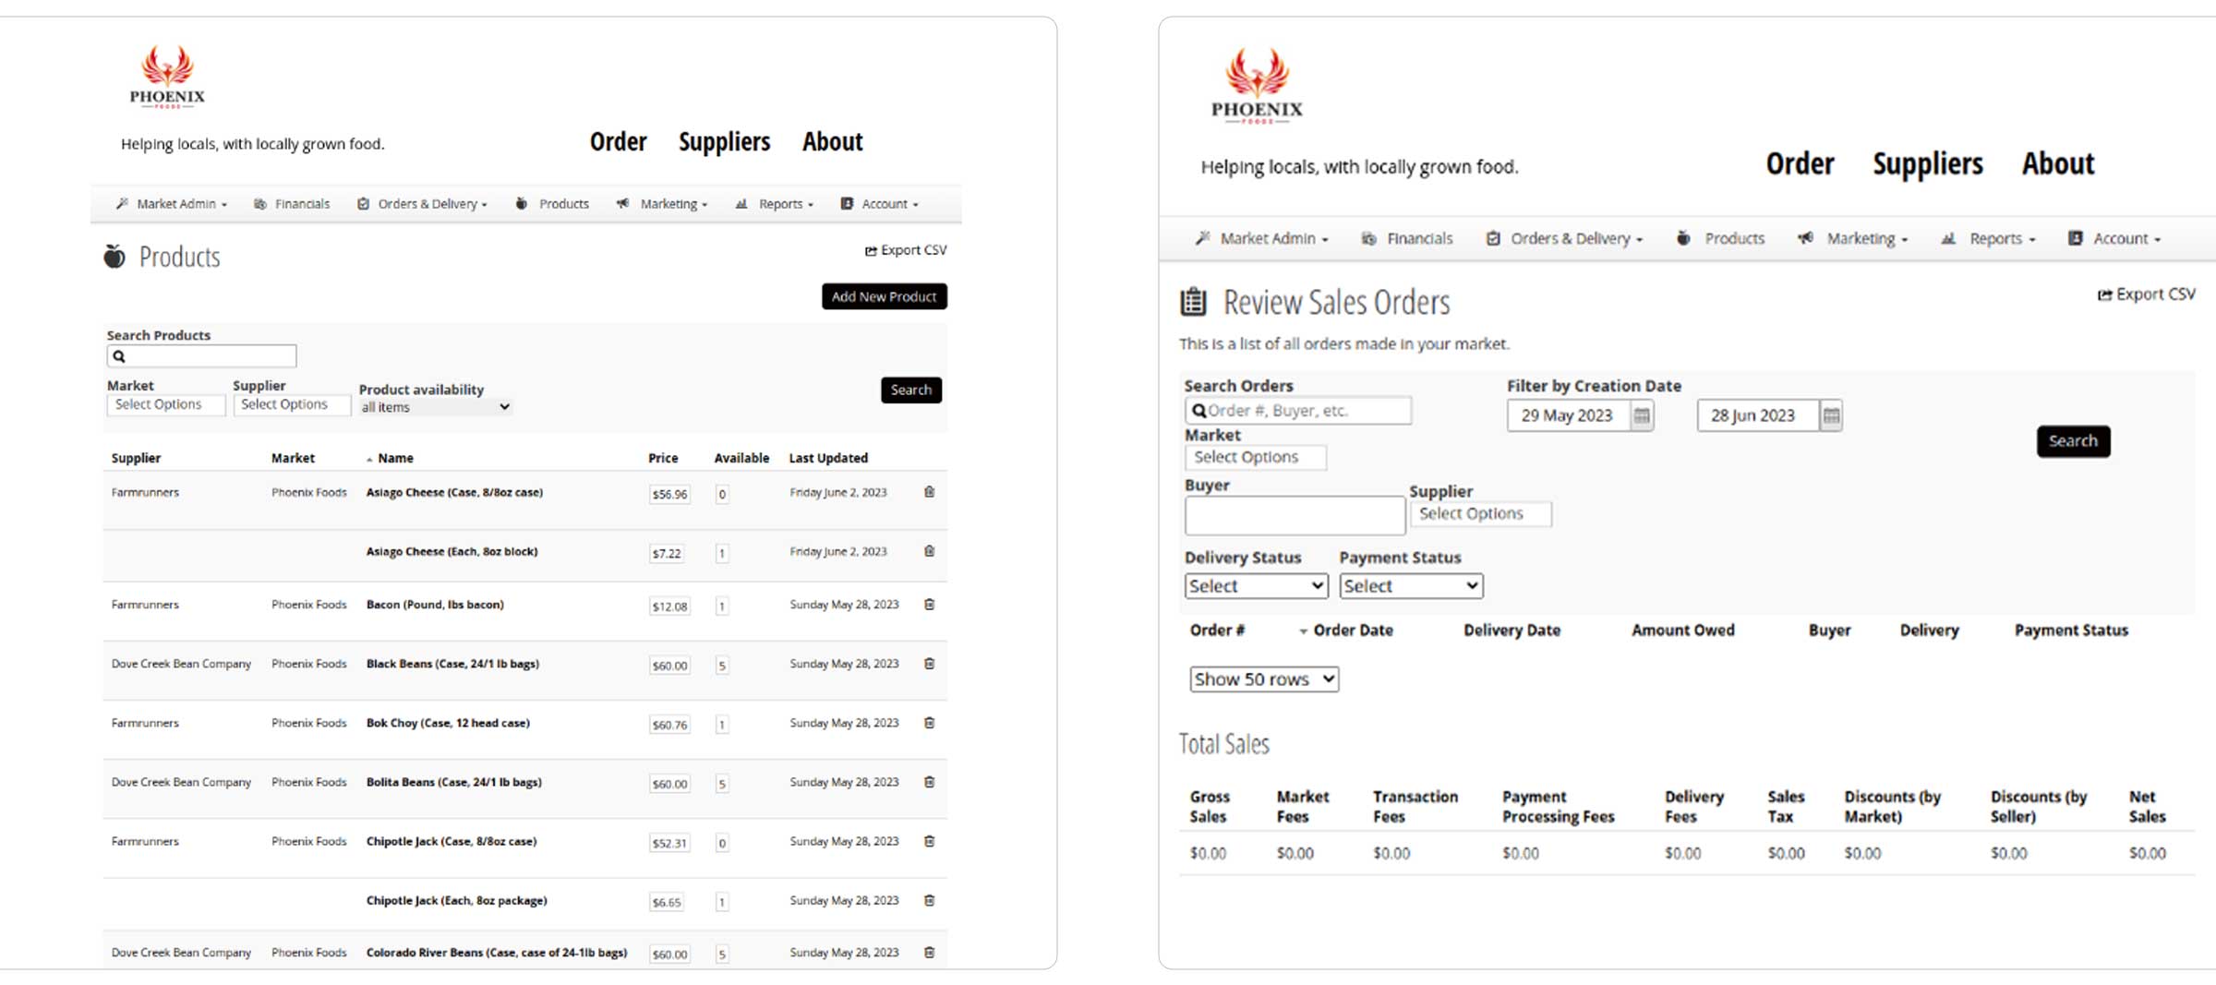
Task: Change the Show 50 rows dropdown
Action: pos(1263,679)
